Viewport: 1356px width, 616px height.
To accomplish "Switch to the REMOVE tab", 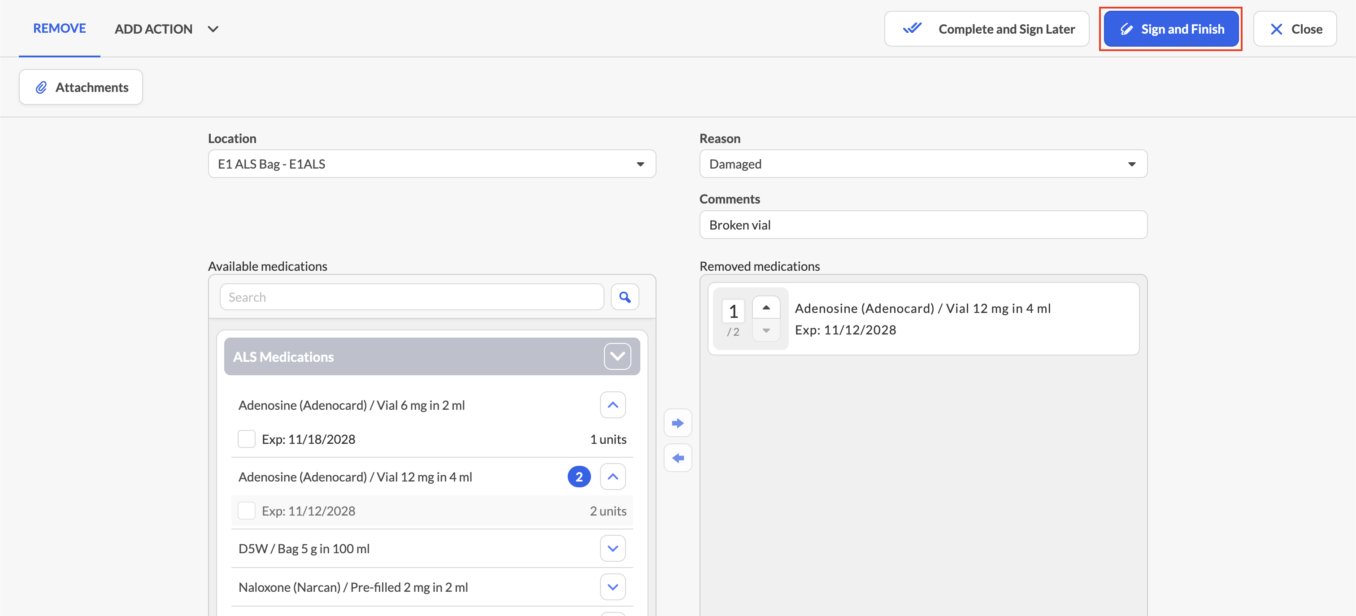I will point(60,28).
